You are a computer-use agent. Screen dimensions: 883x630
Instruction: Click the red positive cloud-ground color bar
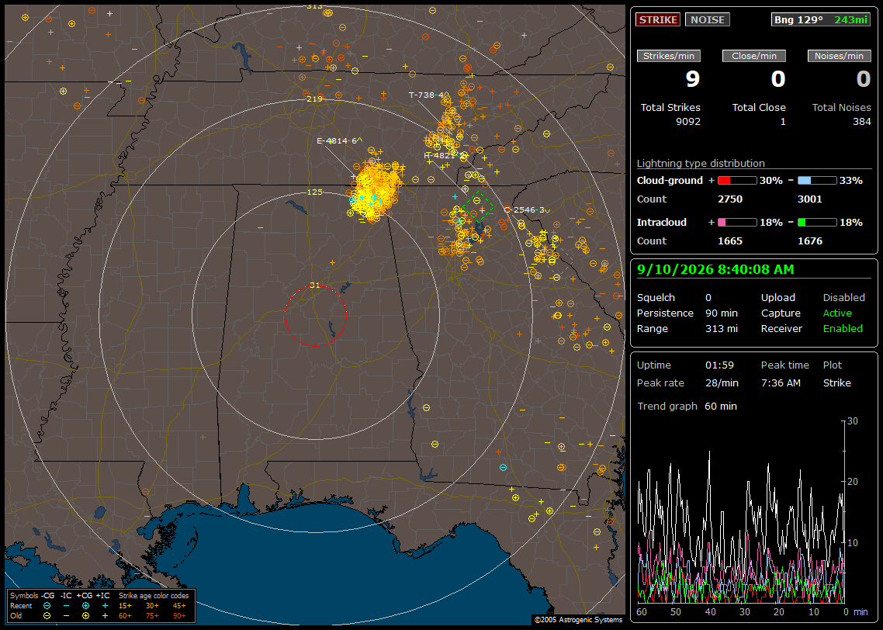[737, 181]
